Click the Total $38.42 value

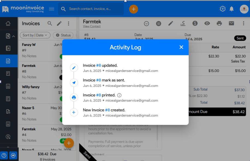(239, 103)
